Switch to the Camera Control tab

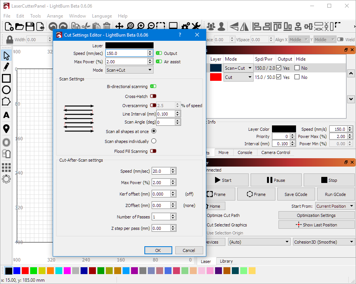click(275, 152)
